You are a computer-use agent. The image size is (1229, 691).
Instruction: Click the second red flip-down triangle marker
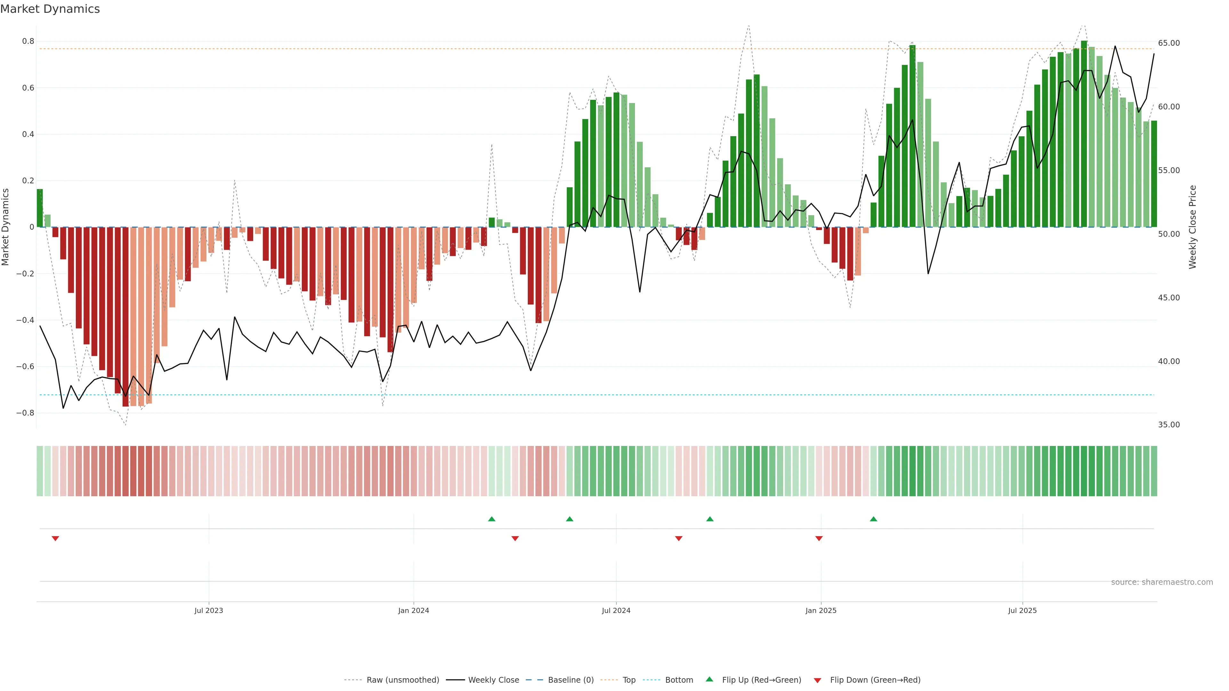515,538
